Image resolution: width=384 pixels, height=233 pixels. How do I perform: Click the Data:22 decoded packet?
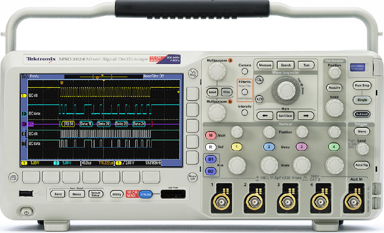click(x=122, y=124)
